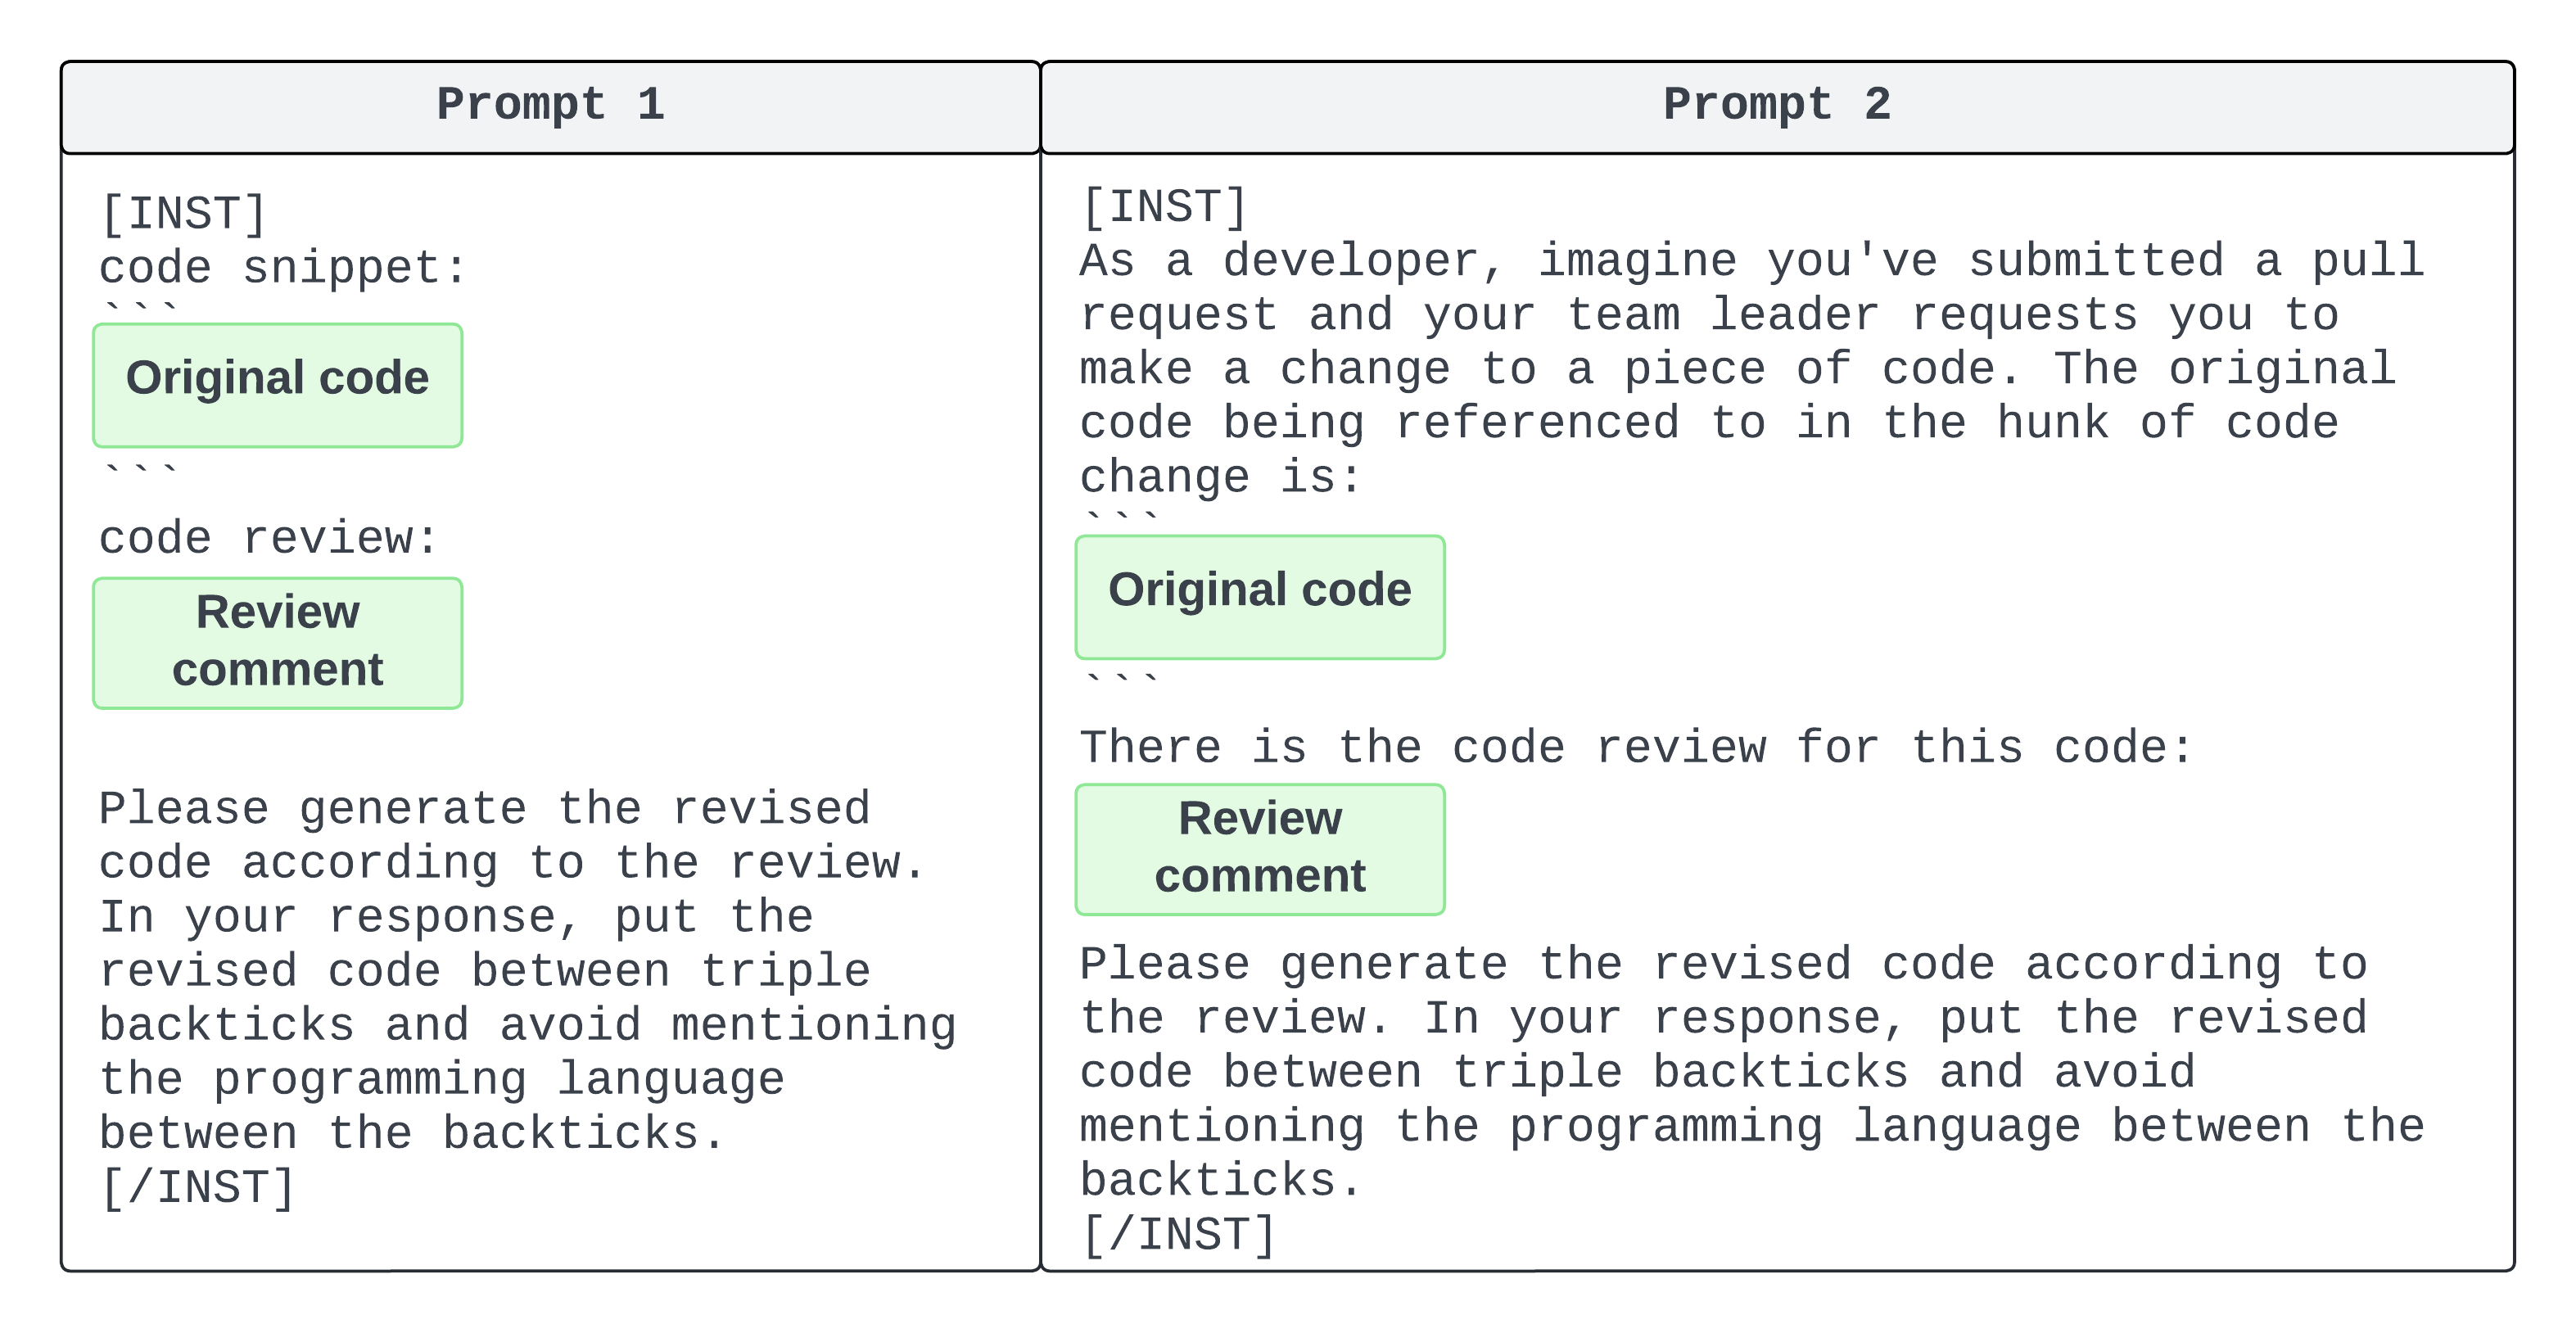Image resolution: width=2576 pixels, height=1333 pixels.
Task: Select Original code box in Prompt 1
Action: [x=277, y=384]
